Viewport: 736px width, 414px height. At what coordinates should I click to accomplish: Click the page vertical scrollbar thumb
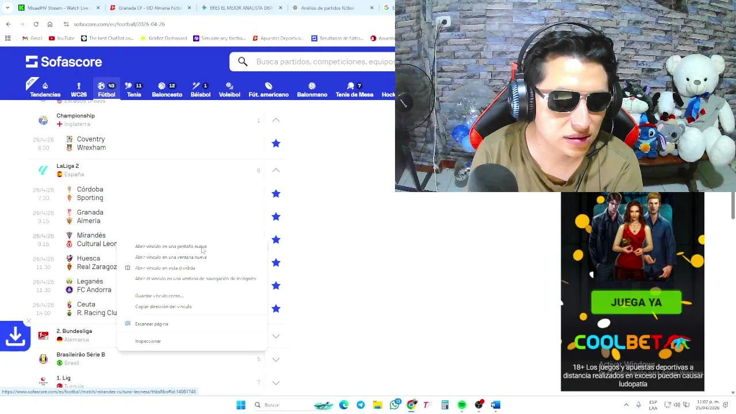(733, 206)
